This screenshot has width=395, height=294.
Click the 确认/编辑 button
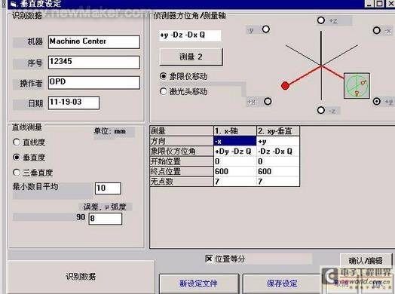click(x=366, y=261)
